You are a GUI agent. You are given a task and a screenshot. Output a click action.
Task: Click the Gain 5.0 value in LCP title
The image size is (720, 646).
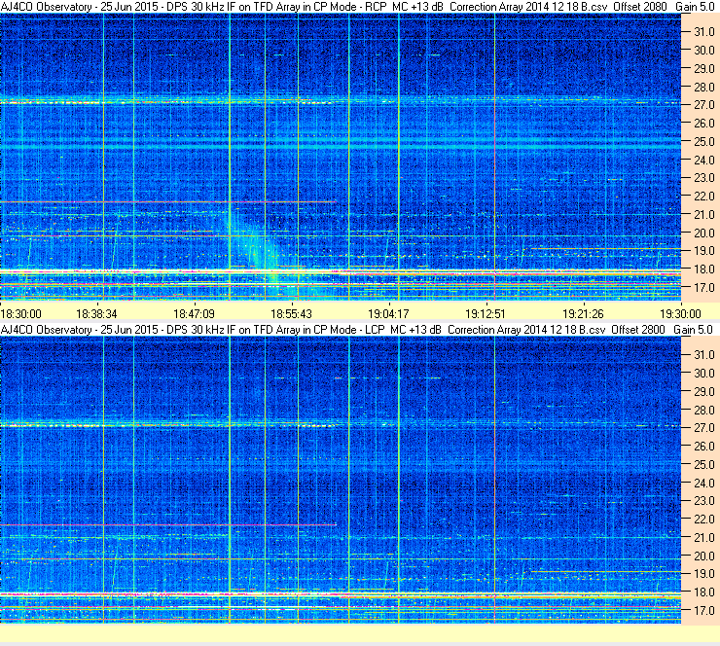click(x=694, y=330)
